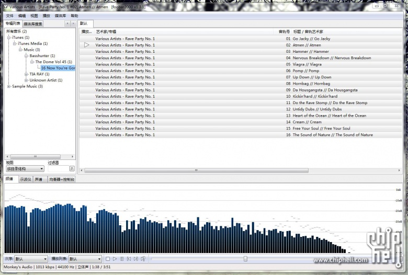This screenshot has width=408, height=275.
Task: Click the left tab-scroll arrow in album panel
Action: click(67, 24)
